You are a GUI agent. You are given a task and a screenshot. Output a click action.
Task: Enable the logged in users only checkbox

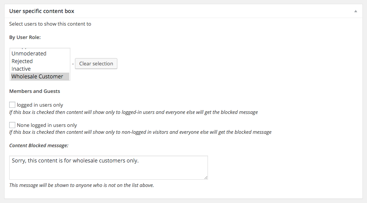[12, 105]
